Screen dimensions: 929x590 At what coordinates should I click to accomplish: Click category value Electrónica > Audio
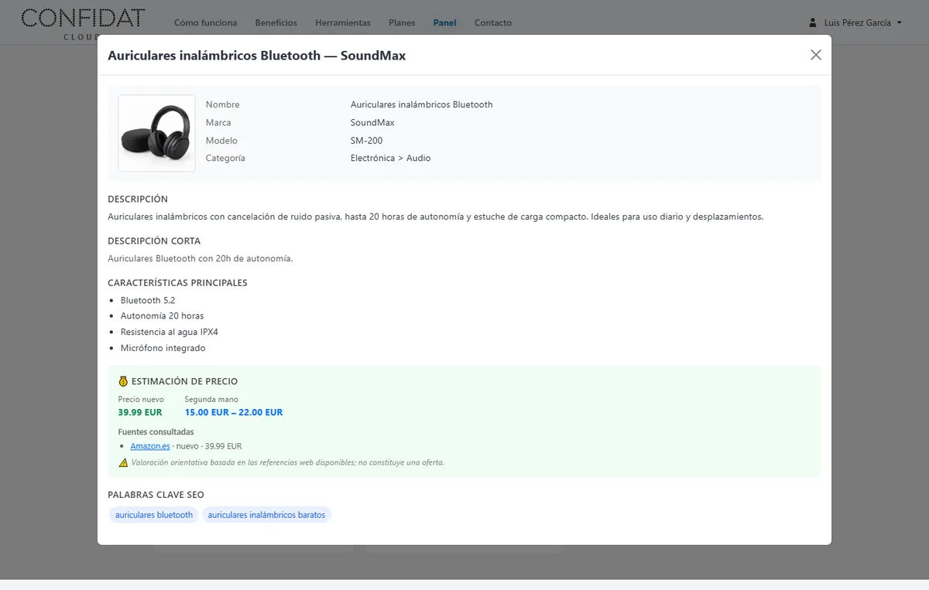point(391,158)
